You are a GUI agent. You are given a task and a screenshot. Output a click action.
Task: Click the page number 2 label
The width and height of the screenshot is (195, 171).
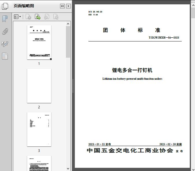[x=39, y=107]
